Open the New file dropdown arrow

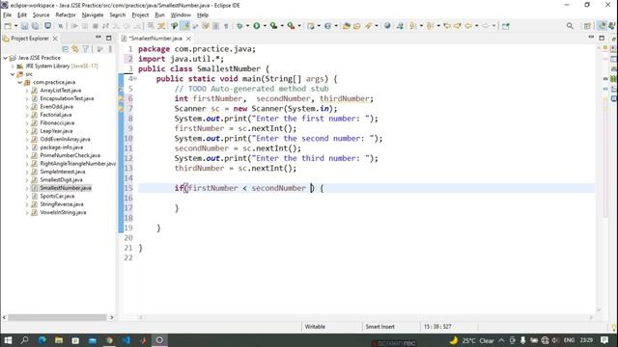point(16,26)
